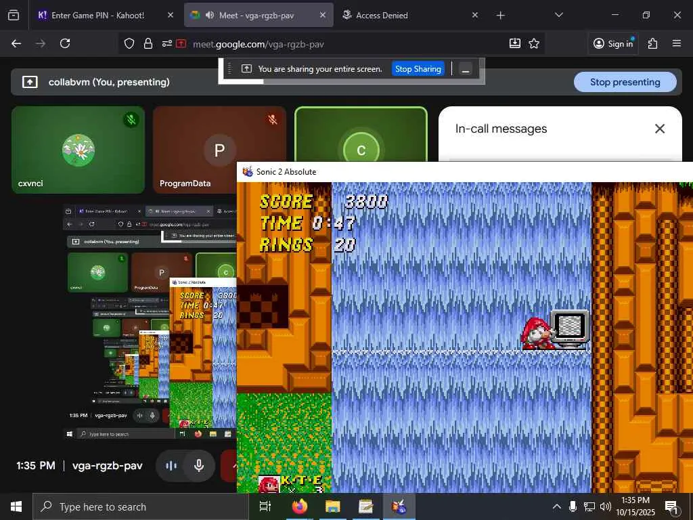The height and width of the screenshot is (520, 693).
Task: Install site as app icon
Action: (x=515, y=43)
